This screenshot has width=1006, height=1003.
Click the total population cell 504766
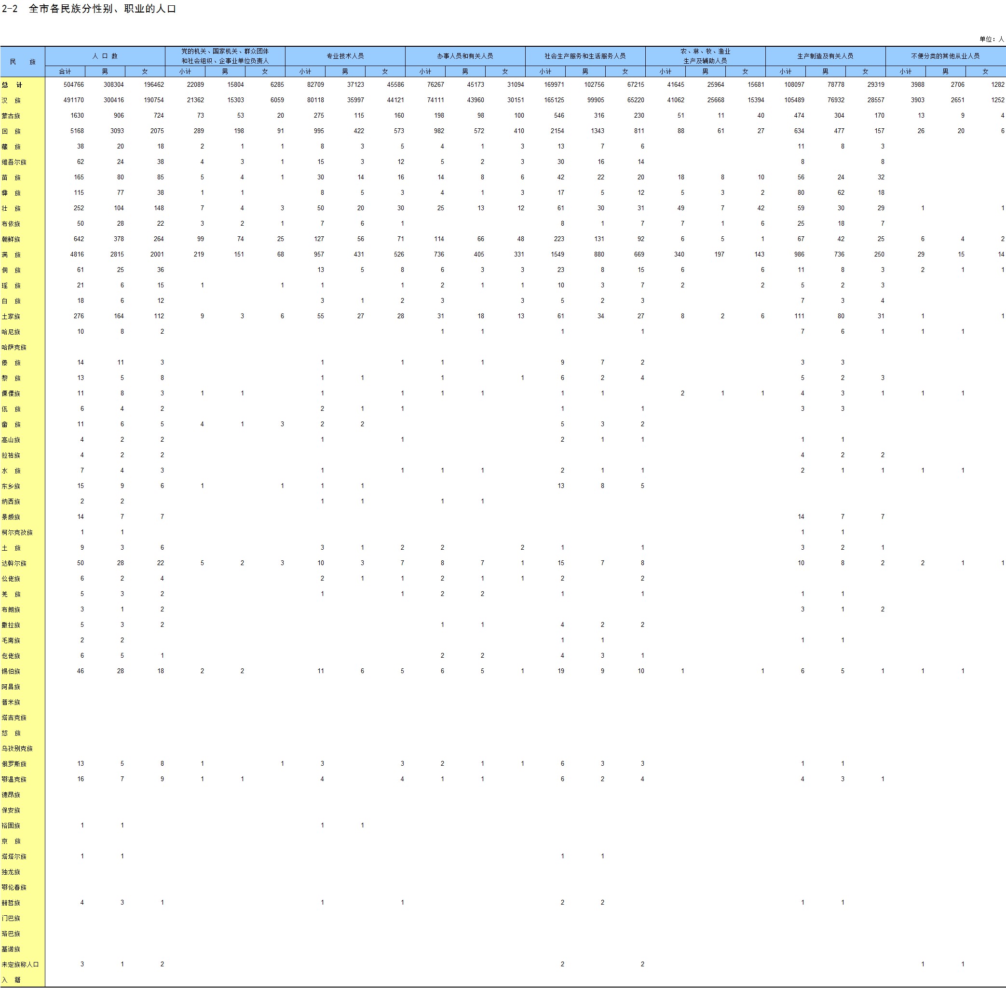73,84
